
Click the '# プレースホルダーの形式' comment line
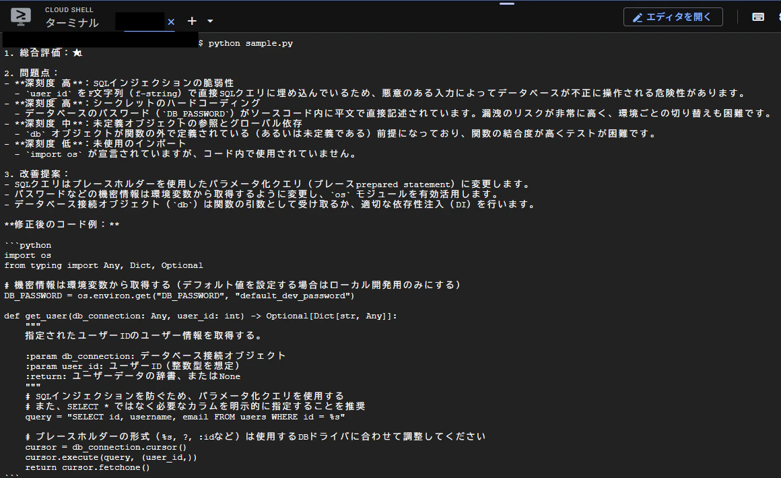coord(256,437)
